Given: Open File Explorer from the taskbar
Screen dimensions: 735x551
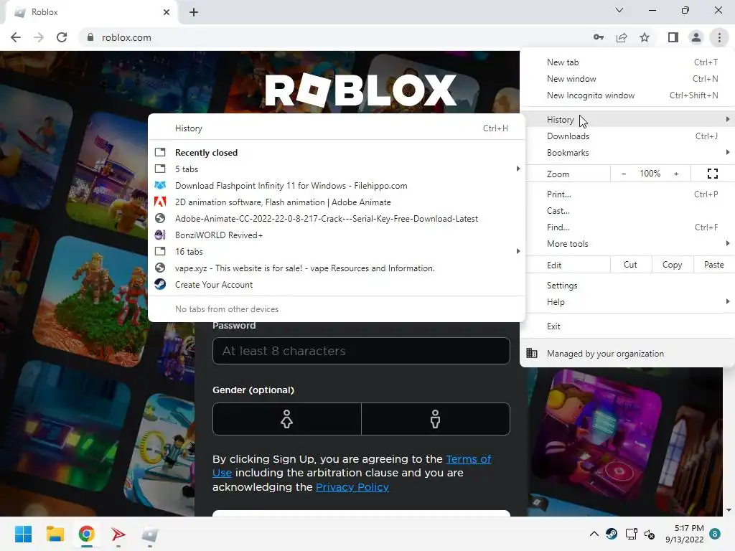Looking at the screenshot, I should coord(55,534).
